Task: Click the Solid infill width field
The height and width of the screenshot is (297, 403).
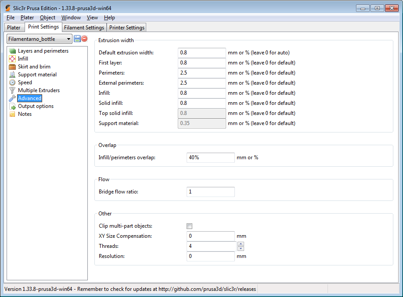Action: [202, 103]
